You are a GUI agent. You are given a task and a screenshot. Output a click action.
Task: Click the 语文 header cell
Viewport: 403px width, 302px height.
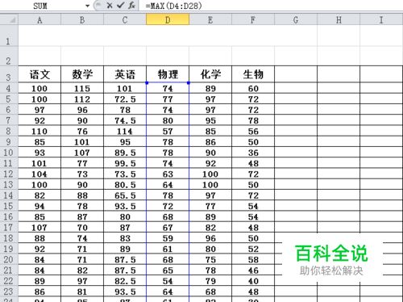39,74
